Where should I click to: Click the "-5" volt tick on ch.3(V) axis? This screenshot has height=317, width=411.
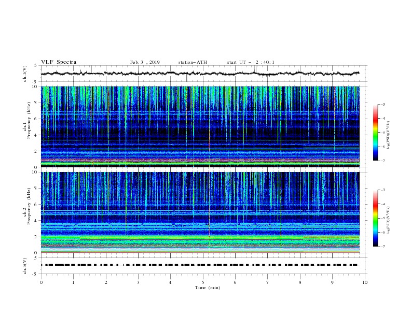coord(35,274)
